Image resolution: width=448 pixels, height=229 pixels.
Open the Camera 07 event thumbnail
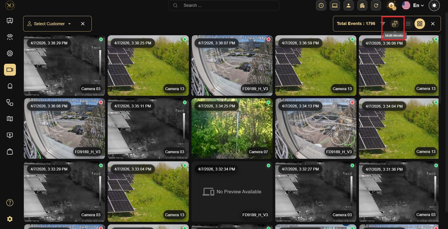coord(232,128)
